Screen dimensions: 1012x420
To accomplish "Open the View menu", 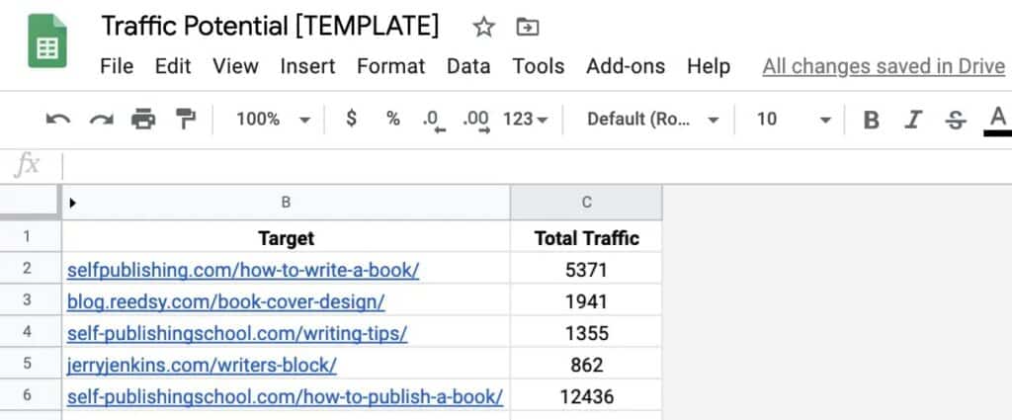I will tap(235, 66).
